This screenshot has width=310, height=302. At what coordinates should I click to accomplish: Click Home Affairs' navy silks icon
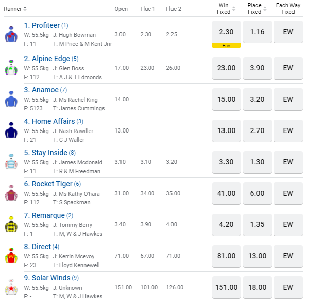10,130
